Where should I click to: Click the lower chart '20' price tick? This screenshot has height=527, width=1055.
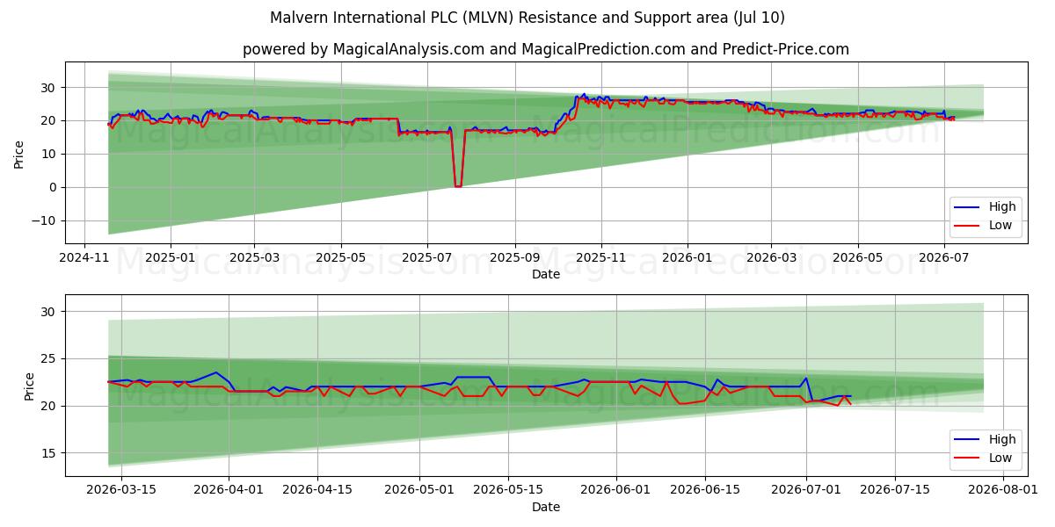point(50,406)
